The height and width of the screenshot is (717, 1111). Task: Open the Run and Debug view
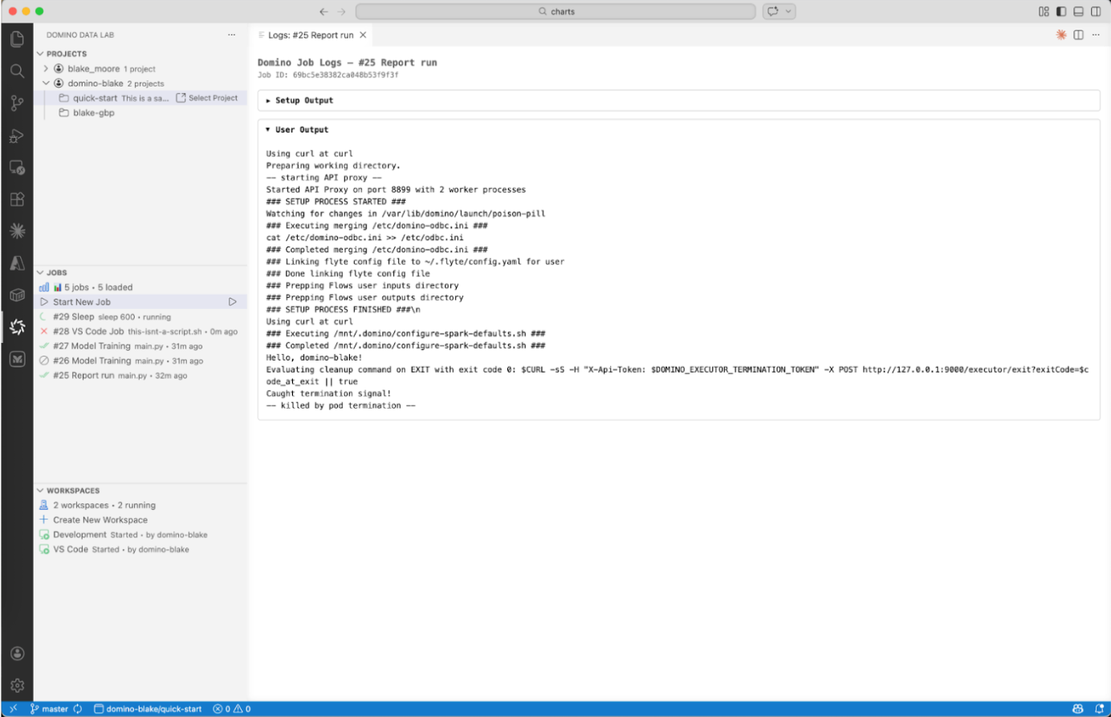[x=18, y=135]
